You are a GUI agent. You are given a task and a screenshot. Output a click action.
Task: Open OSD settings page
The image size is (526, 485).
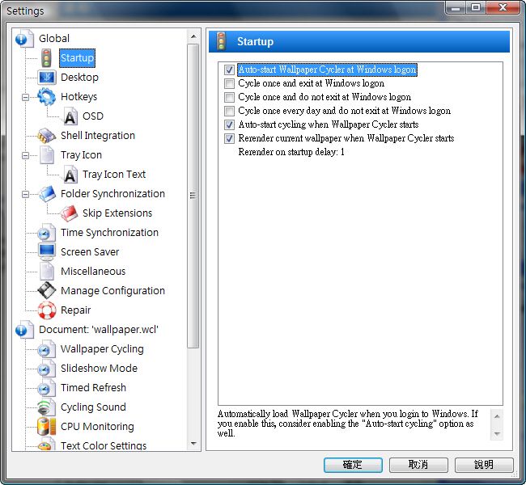pos(93,116)
